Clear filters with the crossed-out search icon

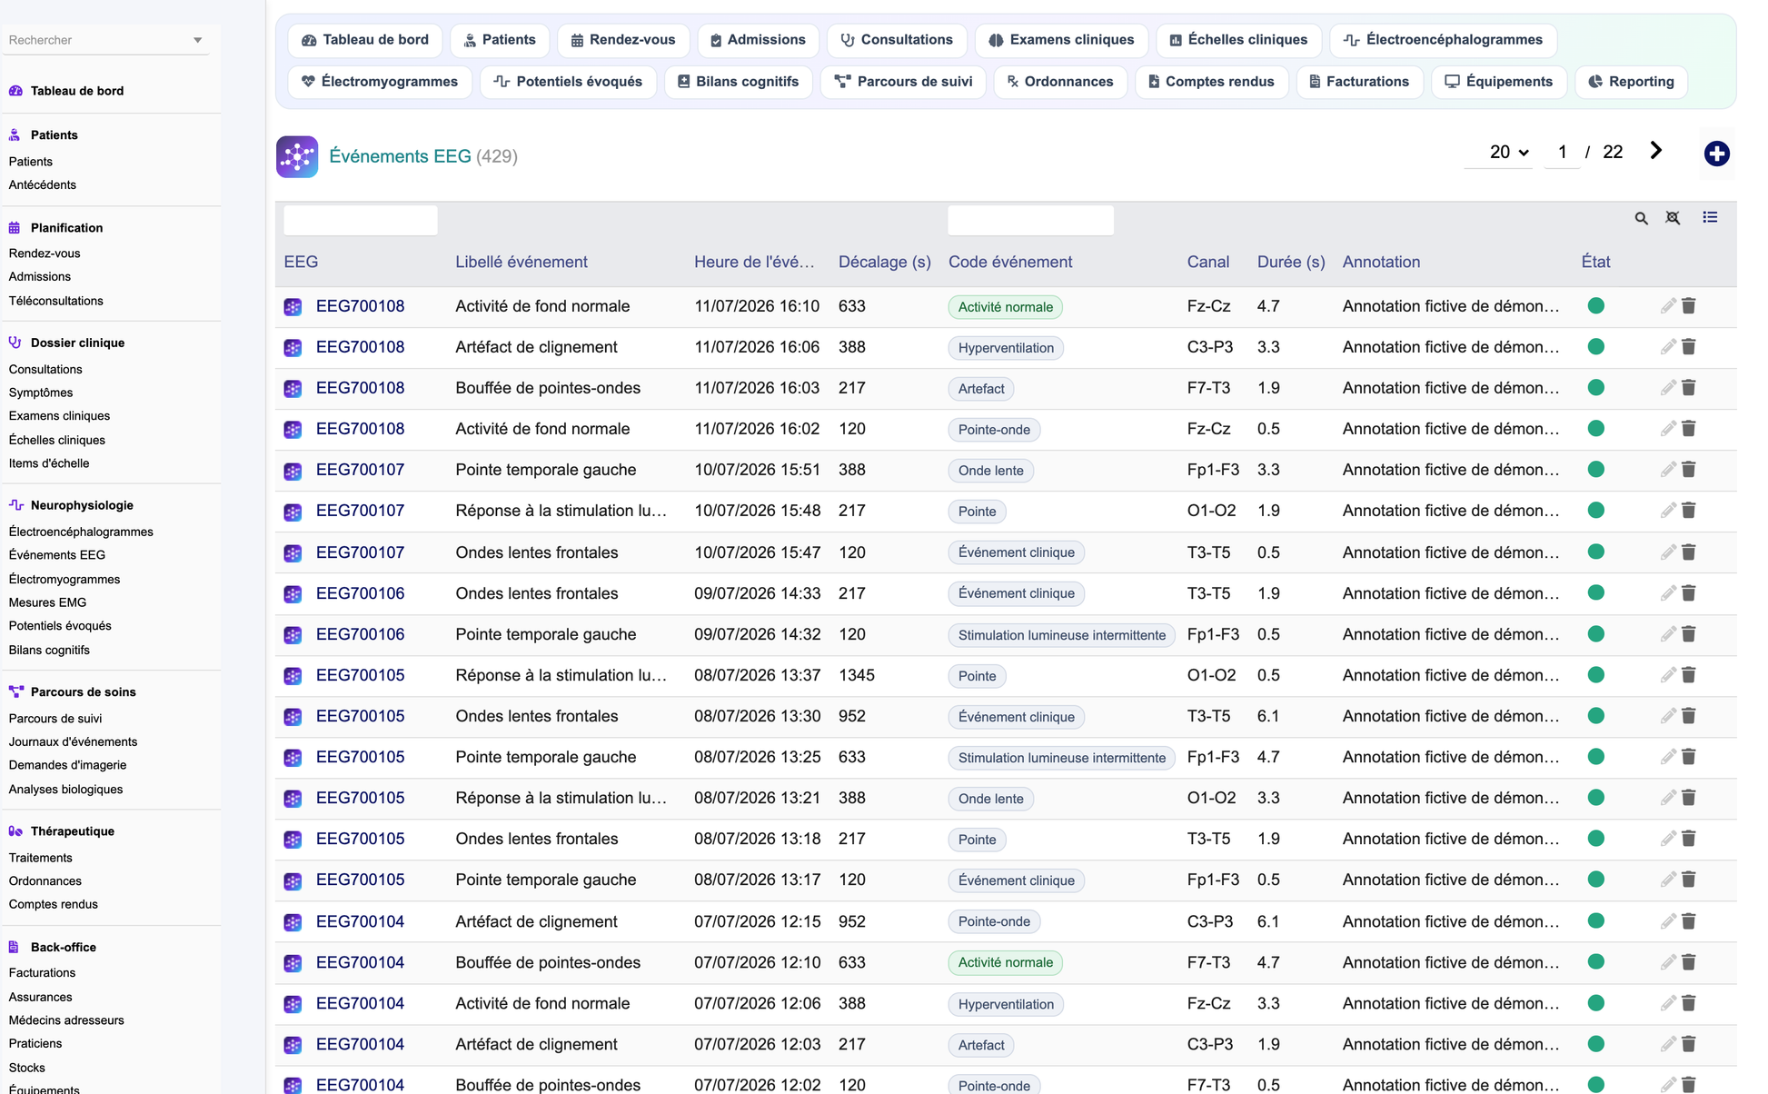[x=1673, y=218]
